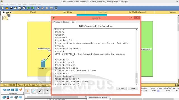Click the Print toolbar icon
This screenshot has width=179, height=100.
click(15, 8)
